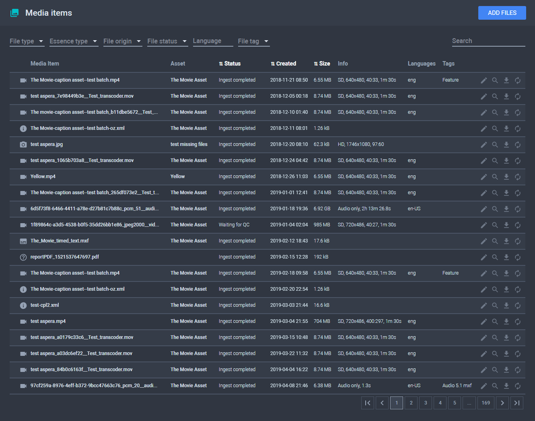Click the subtitle icon beside The_Movie_timed_text.mxf
This screenshot has width=535, height=421.
23,241
